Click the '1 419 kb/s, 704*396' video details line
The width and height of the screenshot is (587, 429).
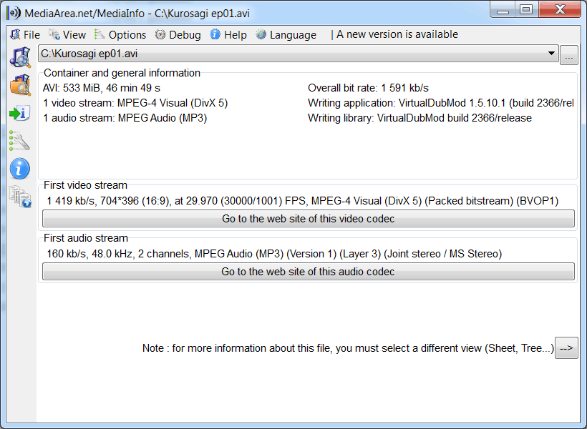pyautogui.click(x=303, y=201)
